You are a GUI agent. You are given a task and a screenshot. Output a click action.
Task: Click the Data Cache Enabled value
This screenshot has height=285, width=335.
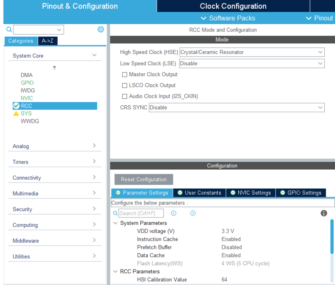tap(231, 256)
